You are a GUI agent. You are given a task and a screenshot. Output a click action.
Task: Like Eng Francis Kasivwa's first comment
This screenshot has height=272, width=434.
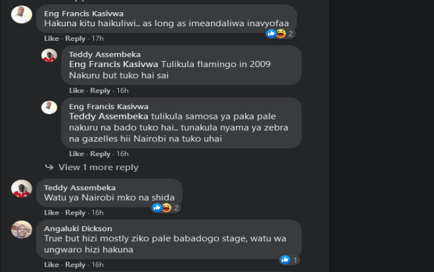(x=51, y=38)
